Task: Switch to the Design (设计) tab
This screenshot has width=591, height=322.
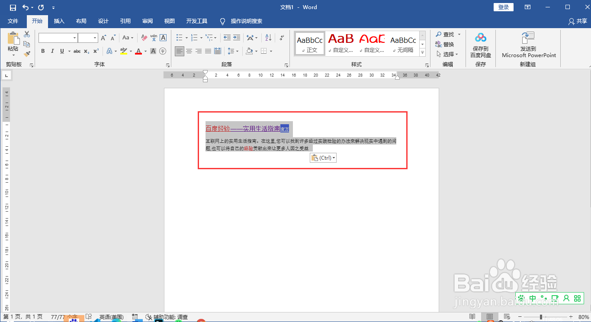Action: [103, 21]
